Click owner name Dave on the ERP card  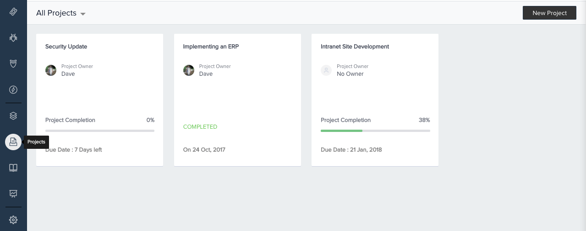[x=206, y=74]
